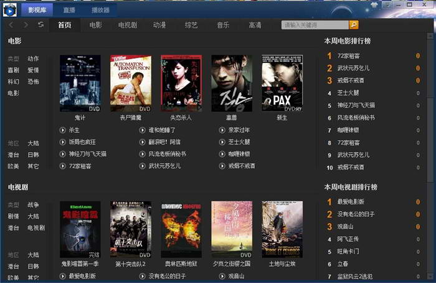Open the 奥林匹斯地狱 poster

pyautogui.click(x=181, y=229)
